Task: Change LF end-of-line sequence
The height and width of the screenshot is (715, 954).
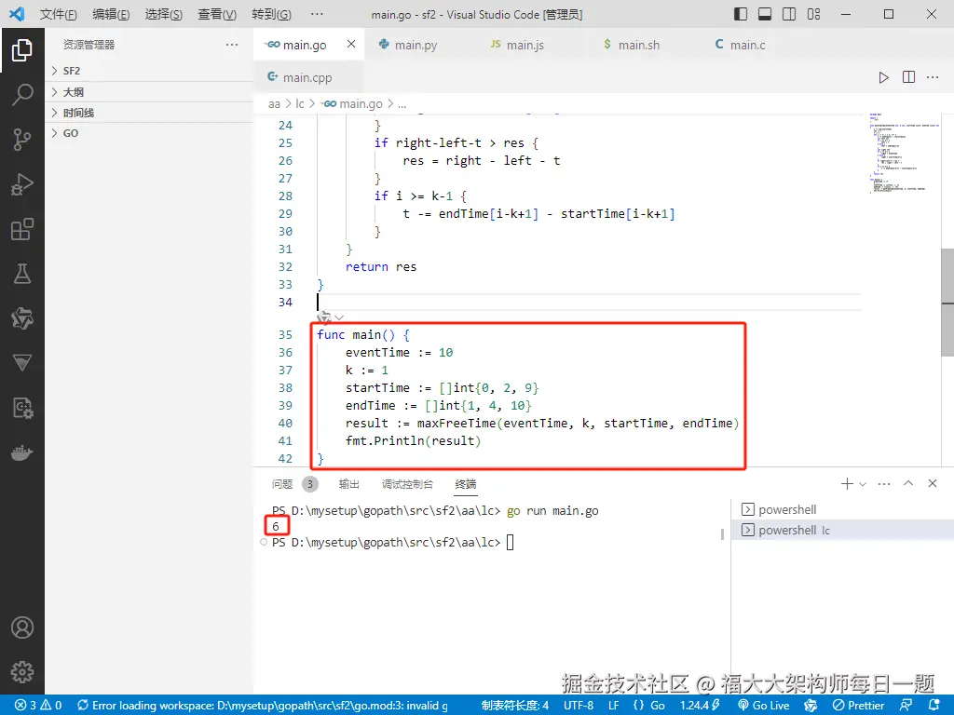Action: [613, 706]
